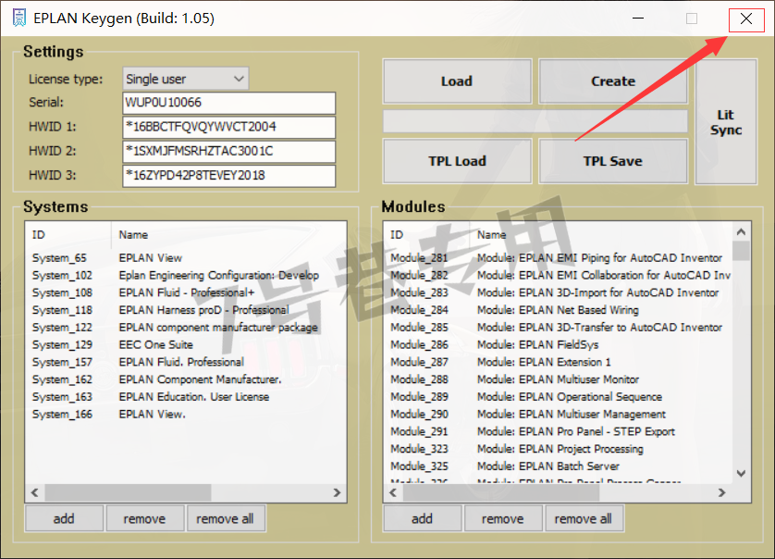This screenshot has height=559, width=775.
Task: Click the TPL Save button
Action: click(613, 161)
